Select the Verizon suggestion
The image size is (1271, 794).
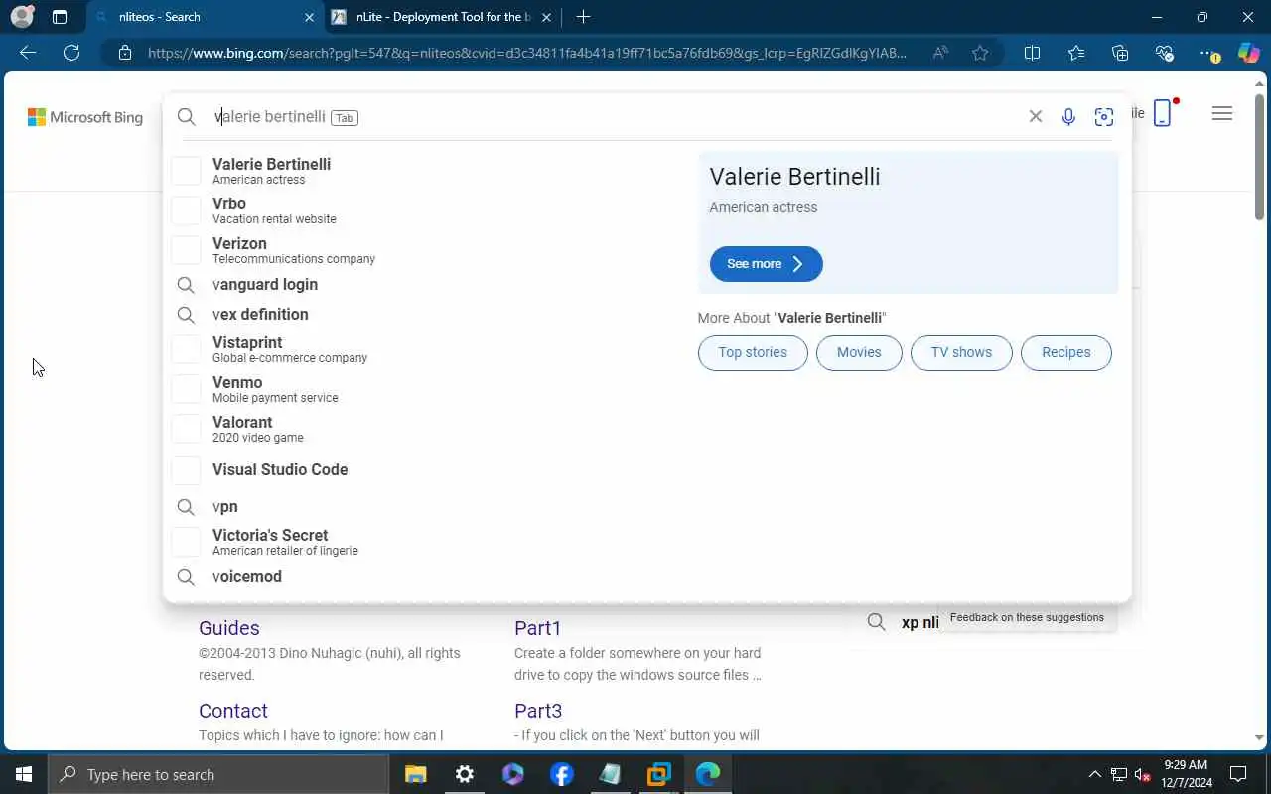click(x=427, y=250)
